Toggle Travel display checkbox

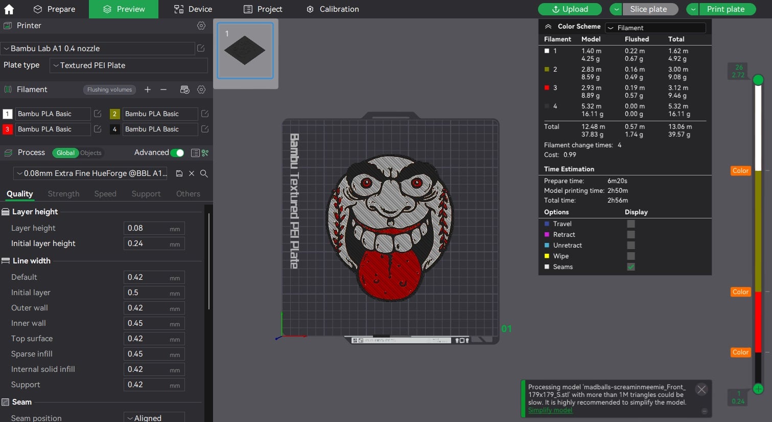pos(631,224)
